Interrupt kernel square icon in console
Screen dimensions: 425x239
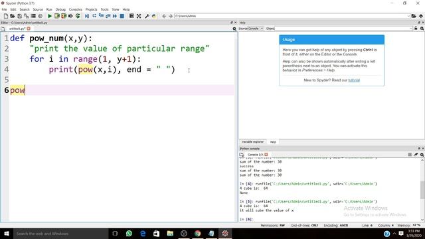coord(410,155)
